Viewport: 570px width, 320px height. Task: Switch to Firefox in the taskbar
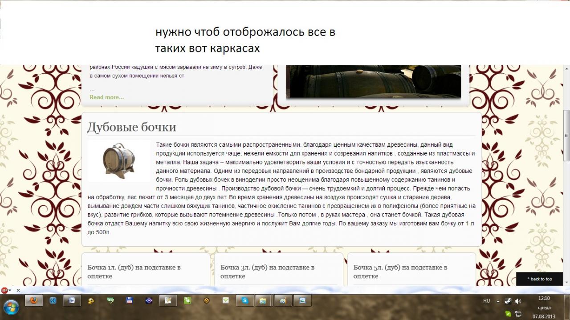click(x=34, y=301)
